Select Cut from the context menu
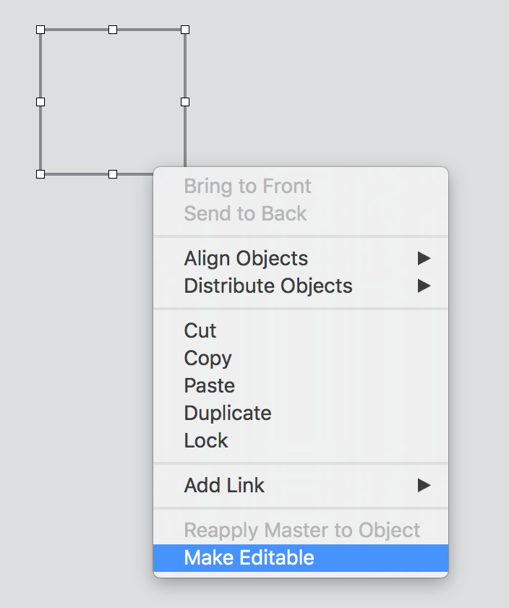509x608 pixels. point(200,330)
